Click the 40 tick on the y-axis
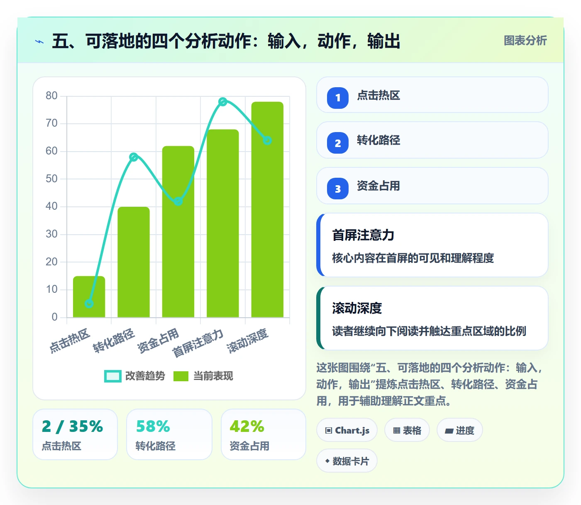Screen dimensions: 581x505 point(52,206)
